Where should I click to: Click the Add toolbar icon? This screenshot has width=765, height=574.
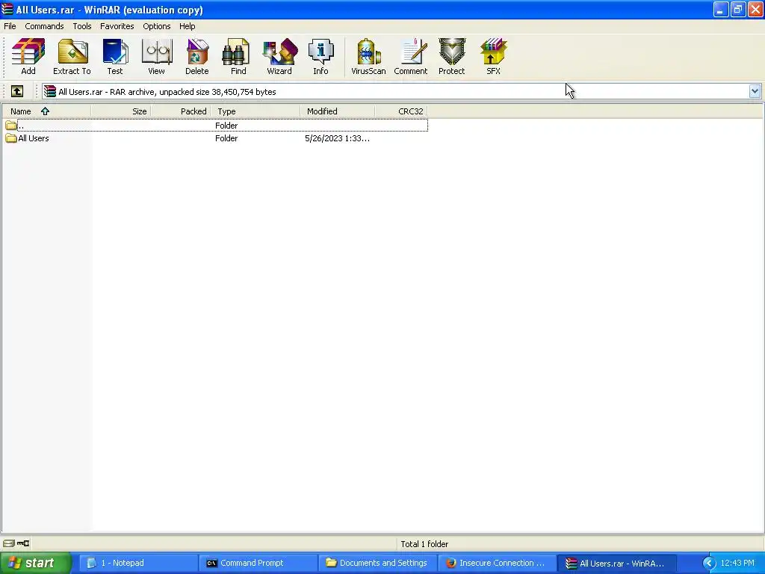(28, 57)
